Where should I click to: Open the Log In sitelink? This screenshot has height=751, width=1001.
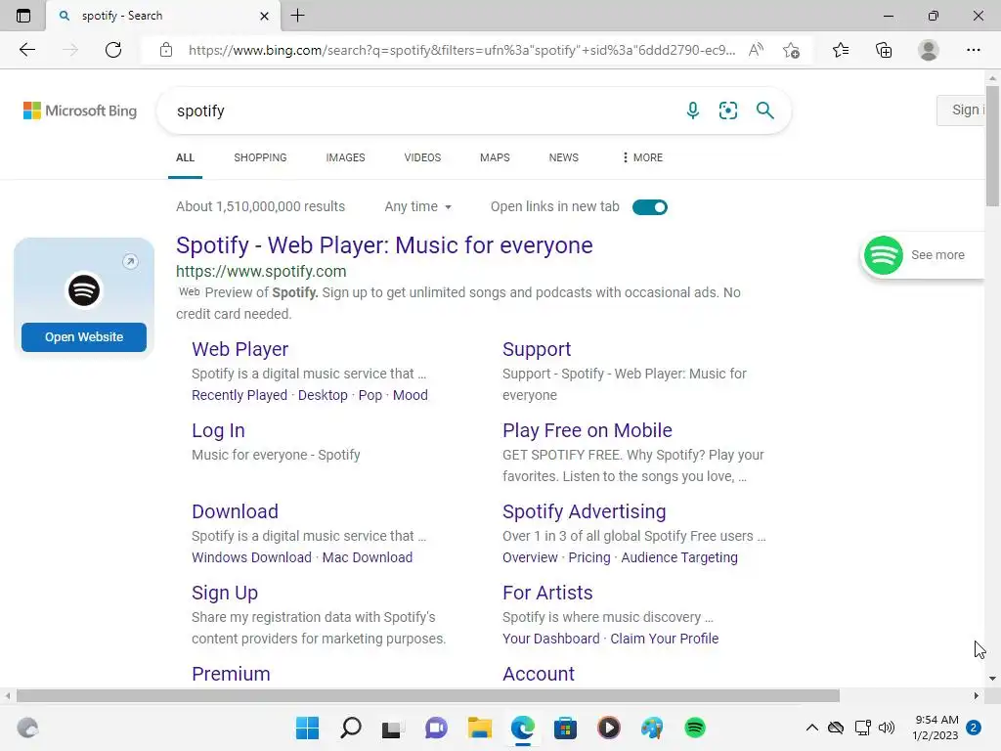218,430
